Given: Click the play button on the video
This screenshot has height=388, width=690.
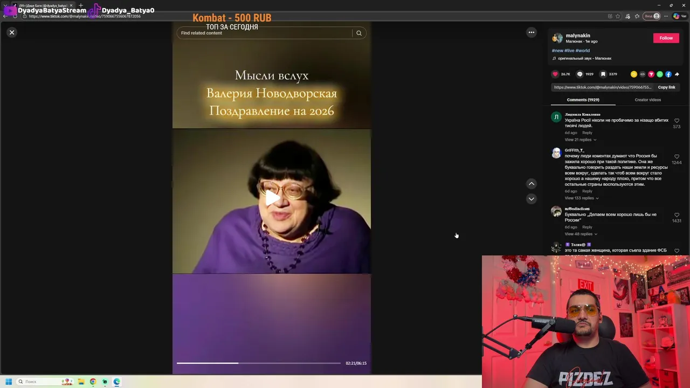Looking at the screenshot, I should click(272, 198).
